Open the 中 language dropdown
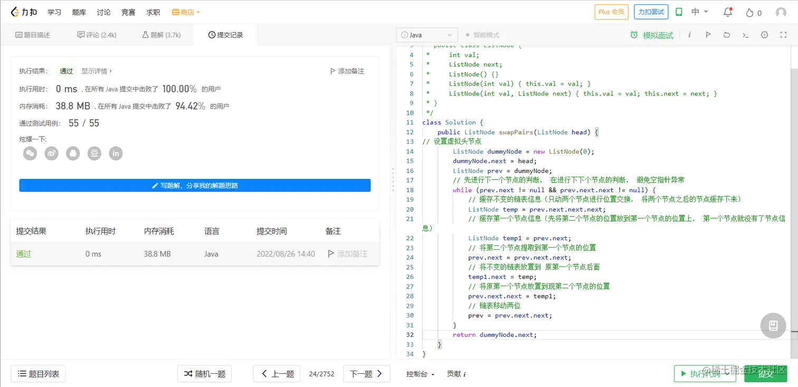Screen dimensions: 798x387 [x=700, y=12]
